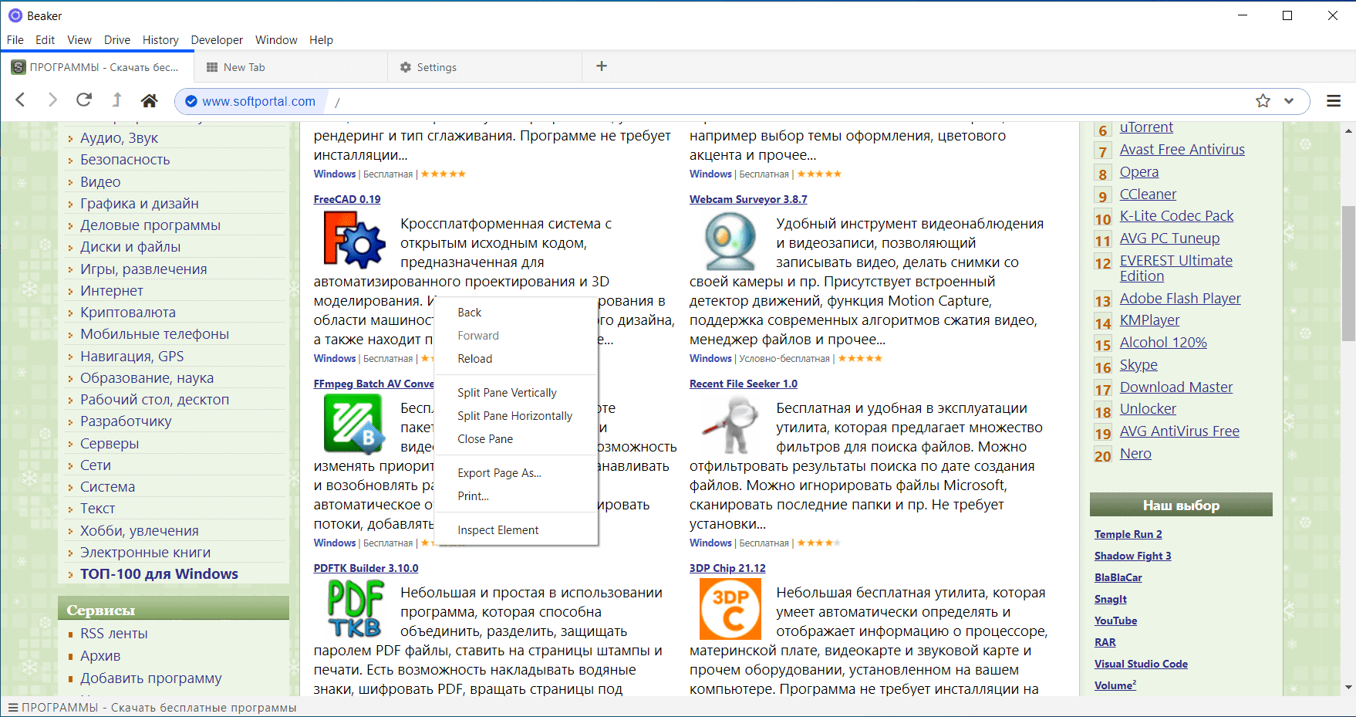1356x717 pixels.
Task: Choose Split Pane Vertically
Action: [516, 393]
